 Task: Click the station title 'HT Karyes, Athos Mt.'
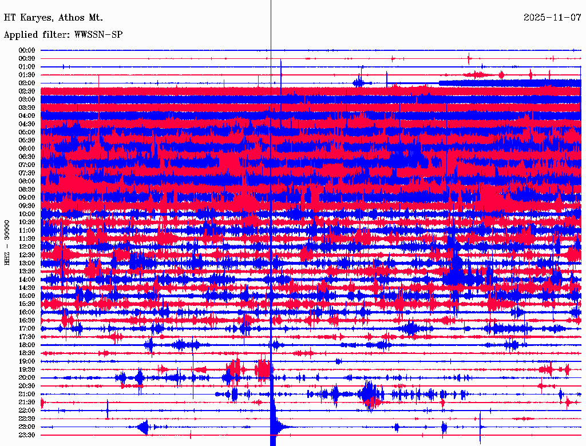pyautogui.click(x=53, y=18)
